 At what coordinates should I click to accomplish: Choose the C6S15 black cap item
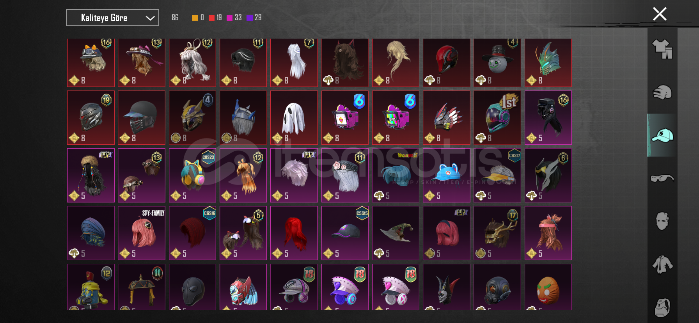345,233
